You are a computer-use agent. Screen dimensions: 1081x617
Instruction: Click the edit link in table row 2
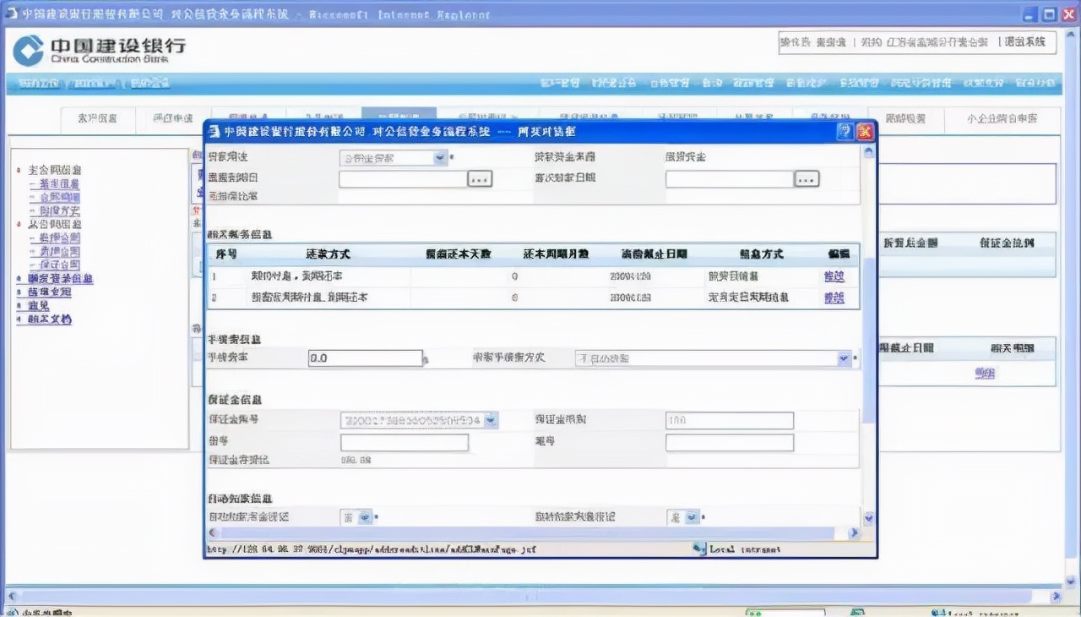(x=834, y=298)
